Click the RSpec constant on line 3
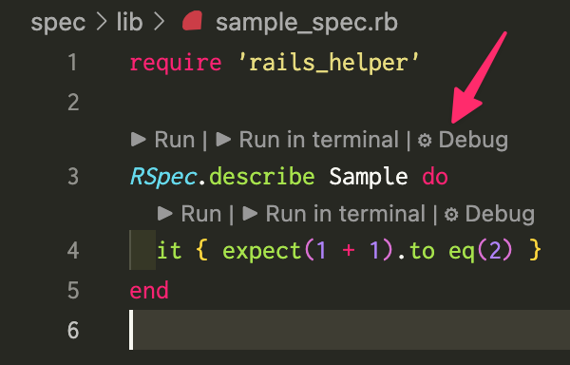 pos(163,178)
